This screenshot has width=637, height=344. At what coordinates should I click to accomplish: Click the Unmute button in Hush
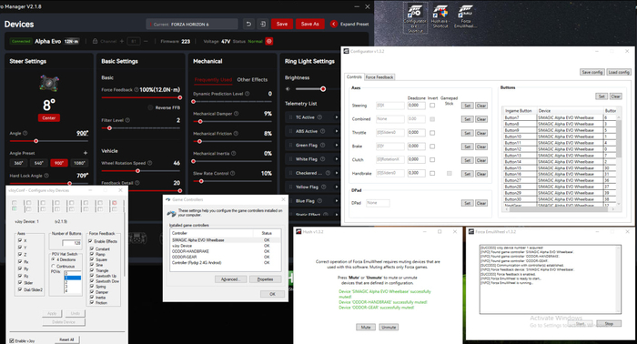coord(389,327)
